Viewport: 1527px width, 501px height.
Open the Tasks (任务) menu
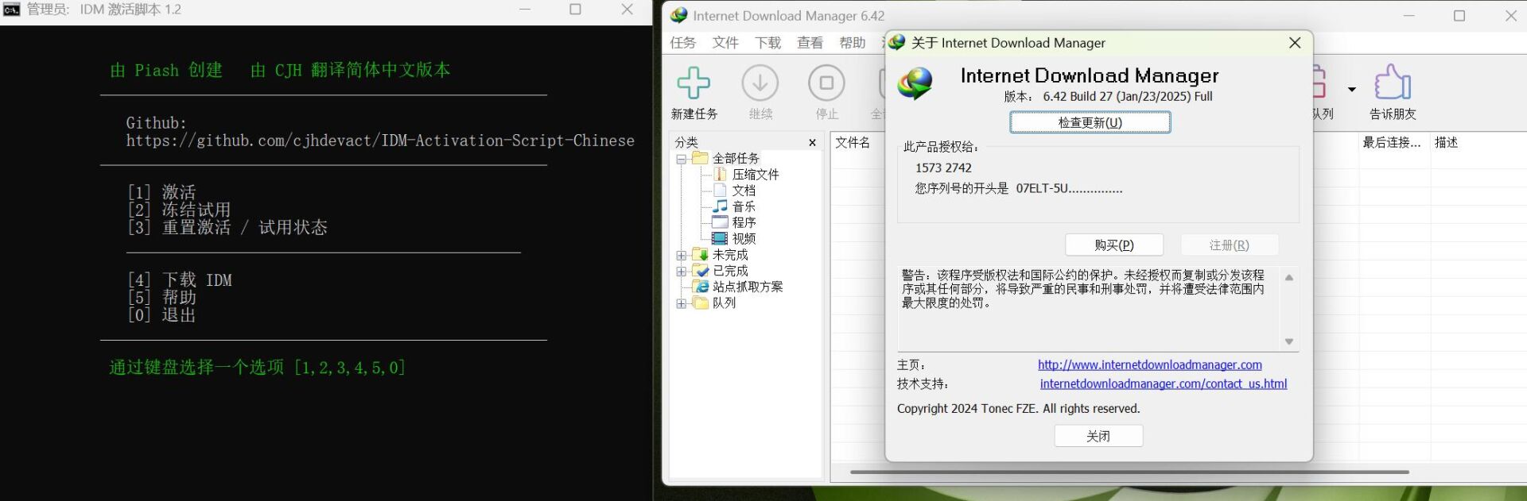click(682, 43)
